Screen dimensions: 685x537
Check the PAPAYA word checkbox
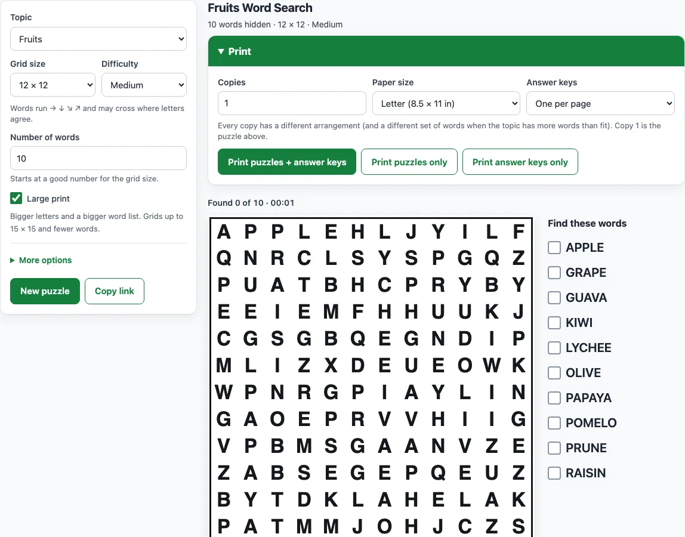[x=554, y=397]
